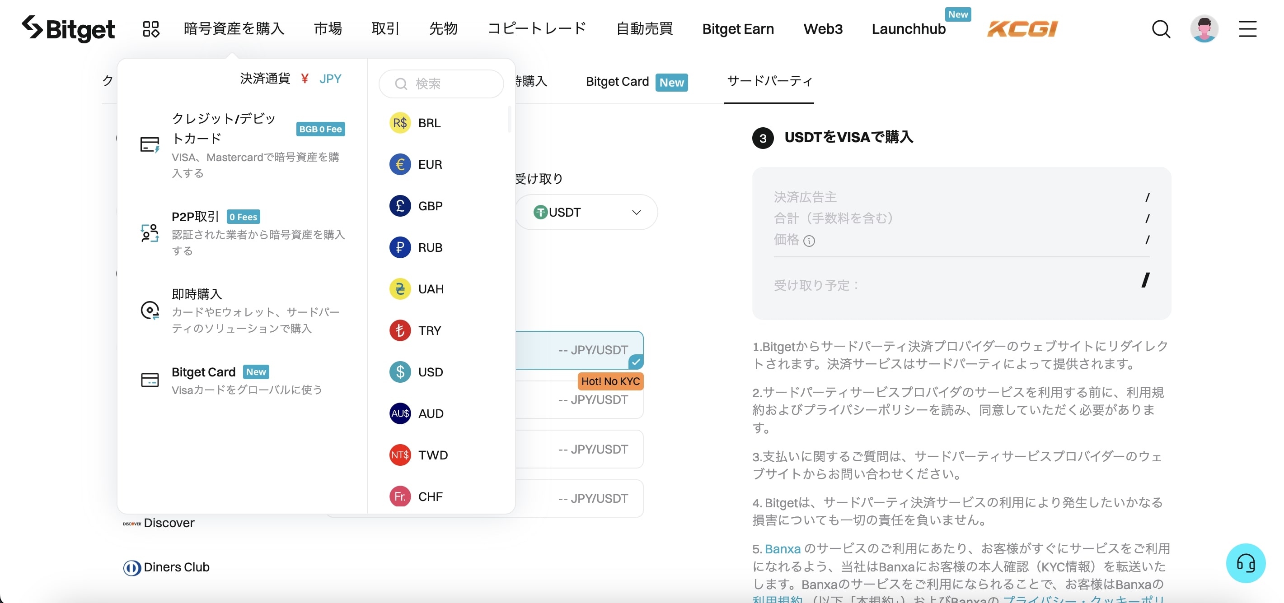Viewport: 1284px width, 603px height.
Task: Choose BRL currency icon
Action: coord(400,123)
